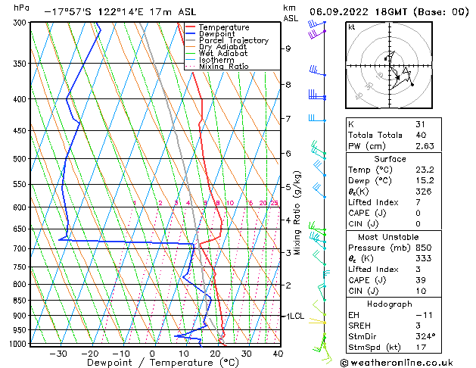Viewport: 476px width, 368px height.
Task: Click the '300' hPa pressure label
Action: point(21,23)
